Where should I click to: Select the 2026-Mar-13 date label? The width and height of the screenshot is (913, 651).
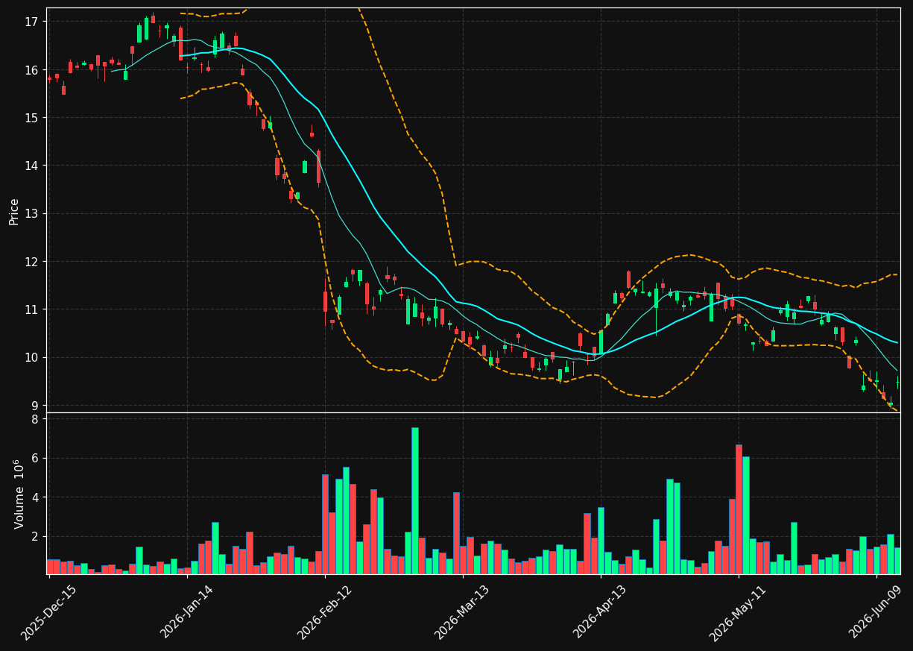(462, 612)
